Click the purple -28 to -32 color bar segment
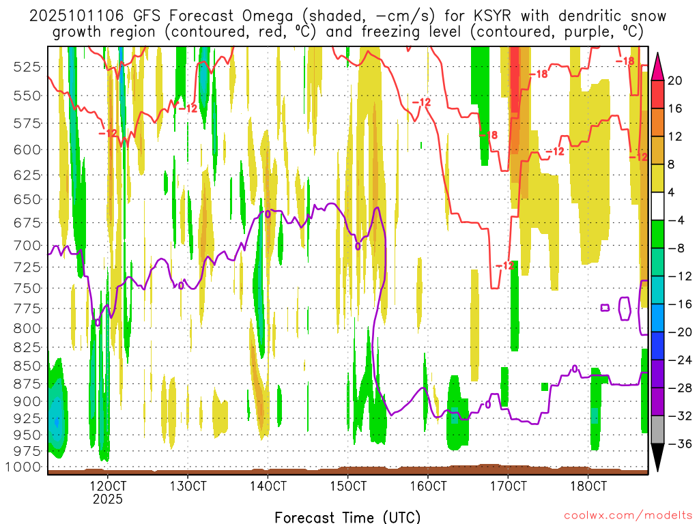 [657, 401]
